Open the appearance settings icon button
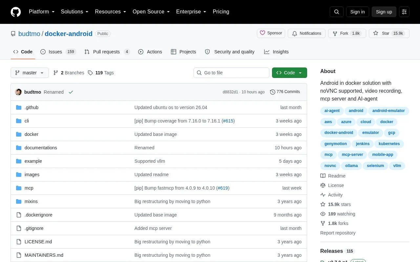This screenshot has width=420, height=262. [x=404, y=12]
